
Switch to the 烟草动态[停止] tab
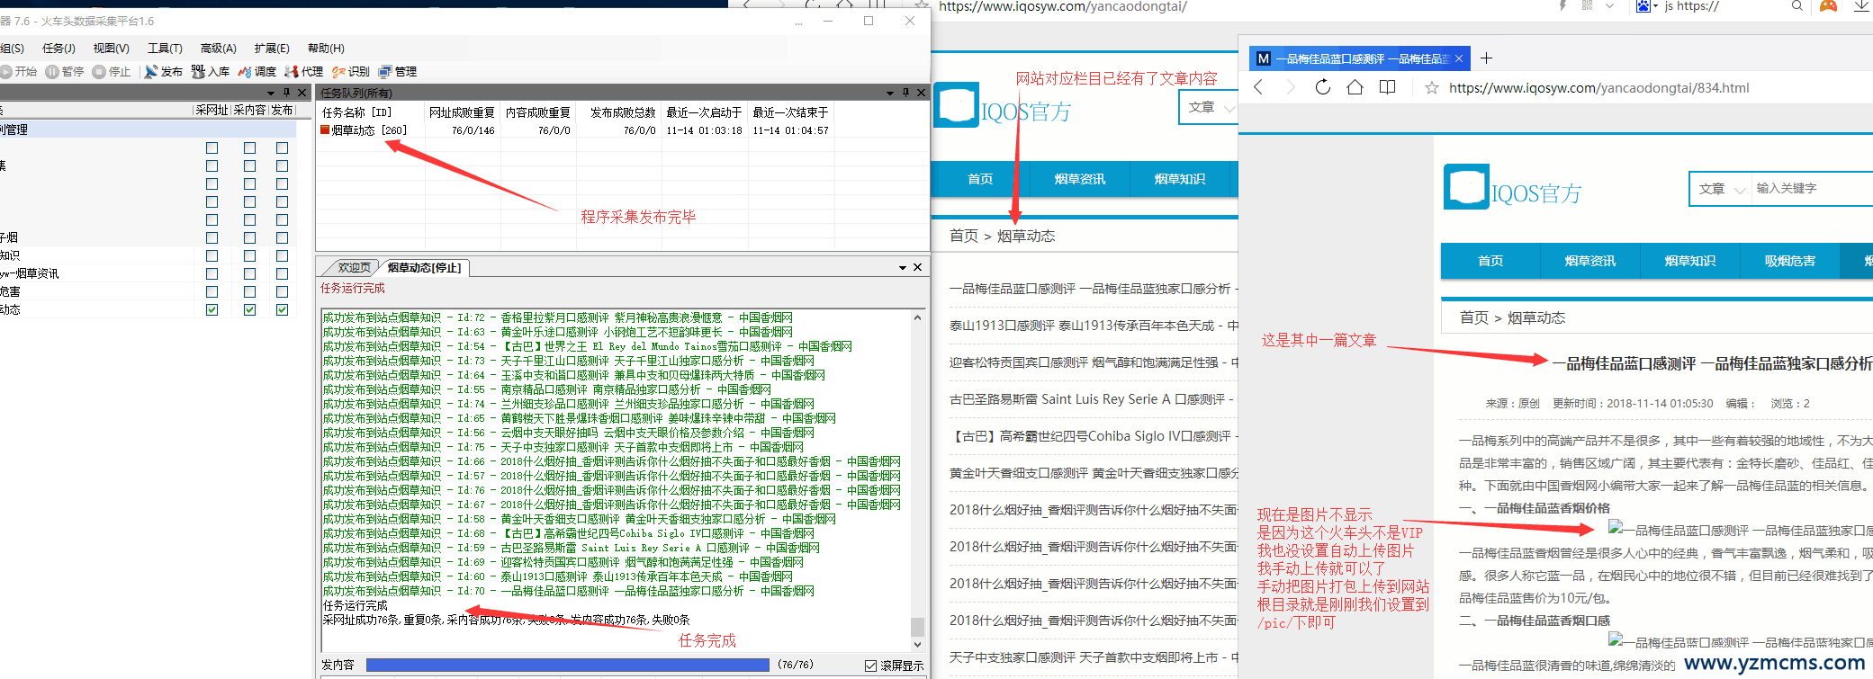(x=424, y=267)
